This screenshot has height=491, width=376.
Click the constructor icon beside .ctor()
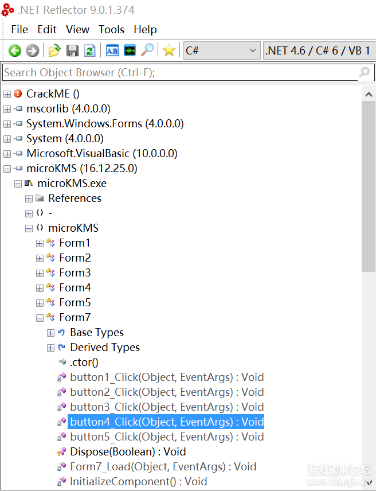(62, 362)
